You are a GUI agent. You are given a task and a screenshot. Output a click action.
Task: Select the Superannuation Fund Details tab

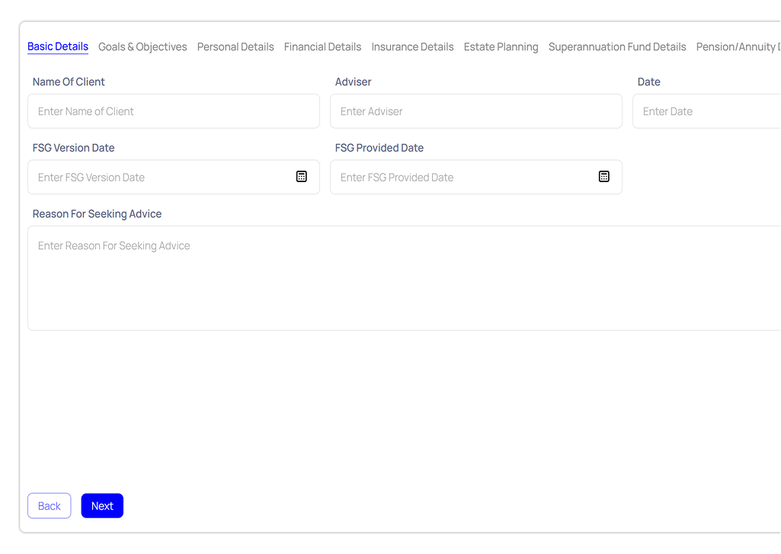(617, 46)
